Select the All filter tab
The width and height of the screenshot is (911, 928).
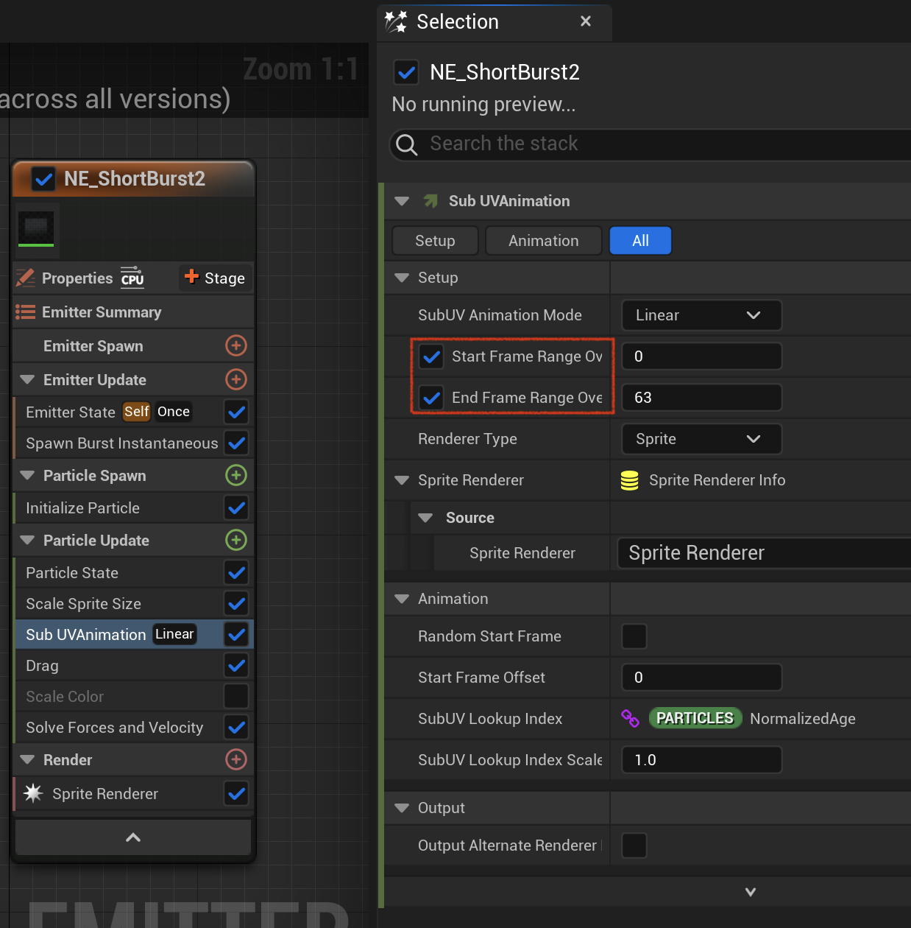click(640, 241)
